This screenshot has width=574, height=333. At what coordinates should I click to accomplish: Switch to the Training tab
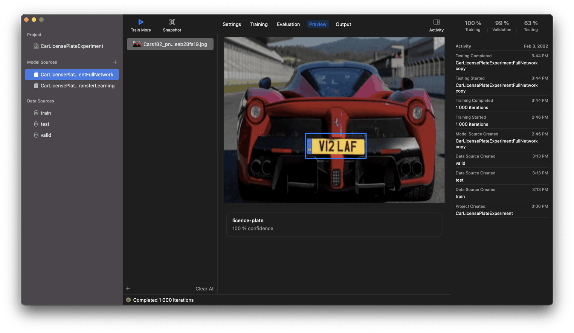click(259, 24)
